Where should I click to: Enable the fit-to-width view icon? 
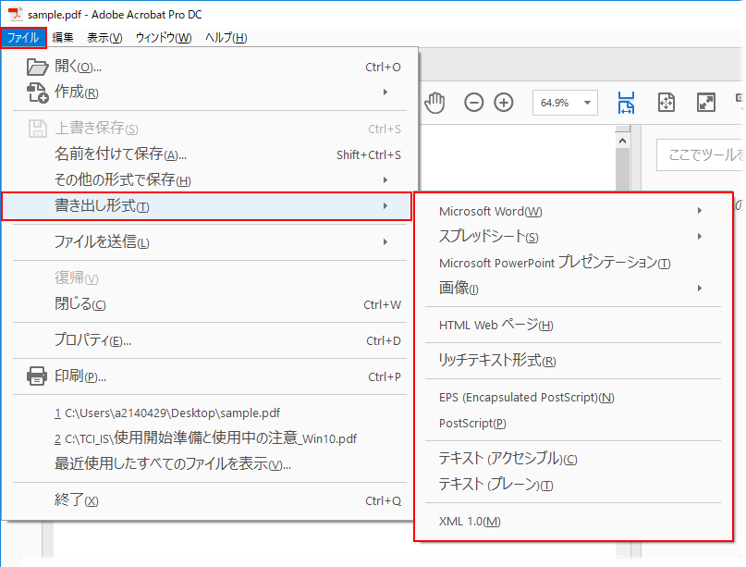(627, 103)
